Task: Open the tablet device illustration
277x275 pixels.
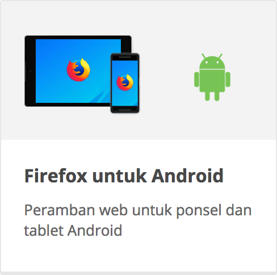Action: pyautogui.click(x=78, y=71)
